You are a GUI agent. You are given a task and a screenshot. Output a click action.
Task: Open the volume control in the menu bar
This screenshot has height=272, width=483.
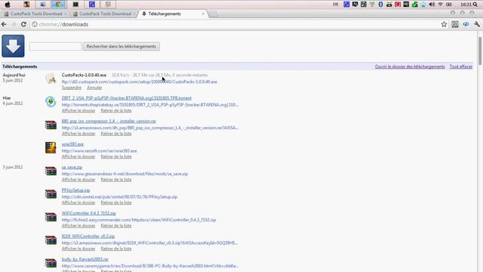432,5
